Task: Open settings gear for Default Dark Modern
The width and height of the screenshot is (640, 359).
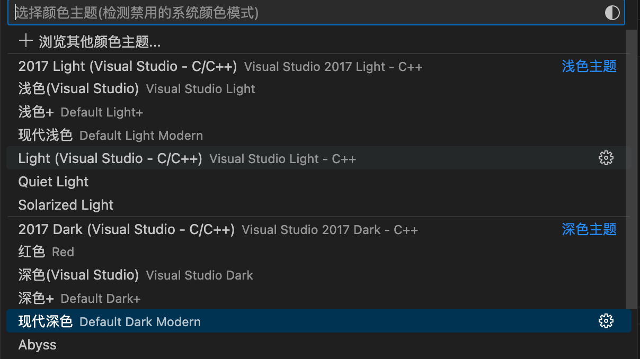Action: pos(606,321)
